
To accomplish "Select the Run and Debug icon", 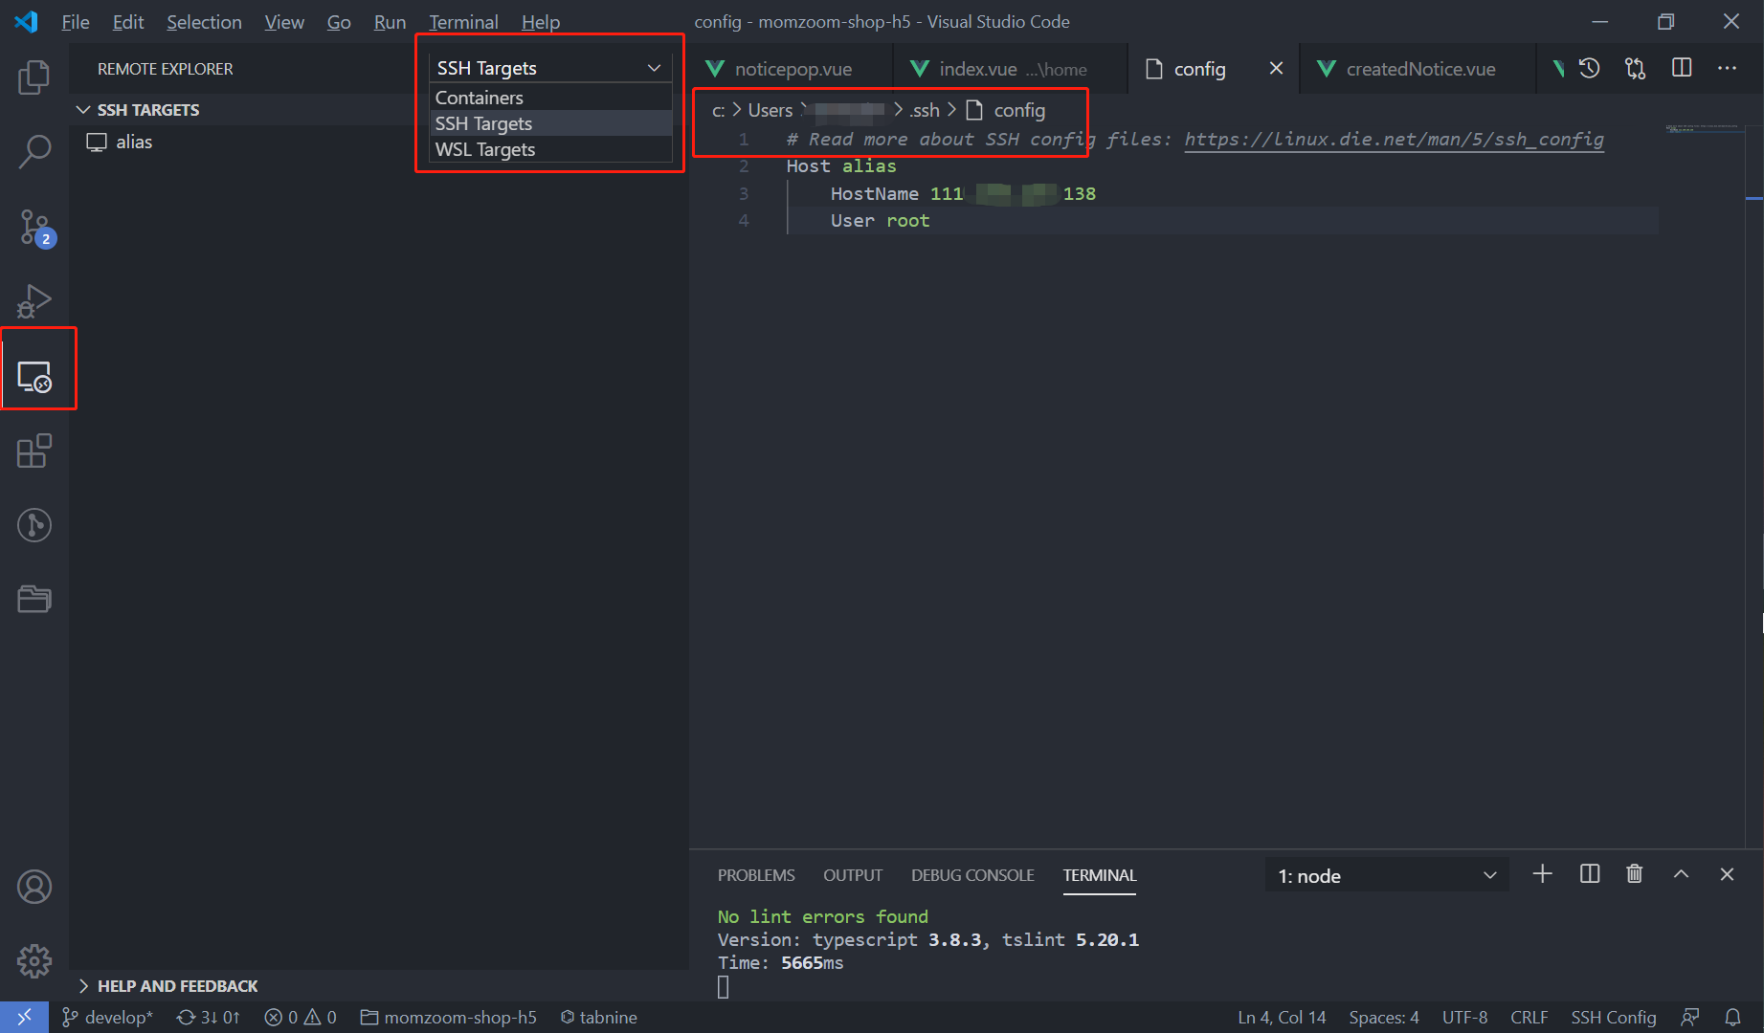I will 34,300.
